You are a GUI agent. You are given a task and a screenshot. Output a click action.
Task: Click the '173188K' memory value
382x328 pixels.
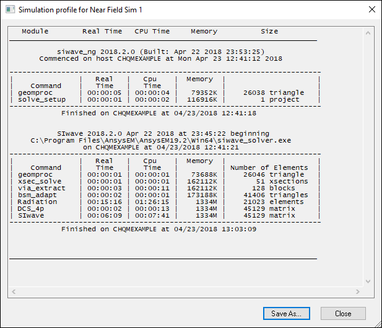(x=202, y=195)
